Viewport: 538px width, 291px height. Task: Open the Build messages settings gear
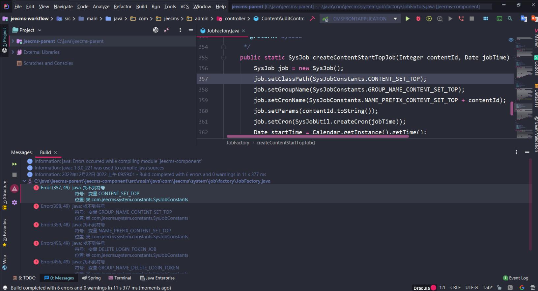14,202
